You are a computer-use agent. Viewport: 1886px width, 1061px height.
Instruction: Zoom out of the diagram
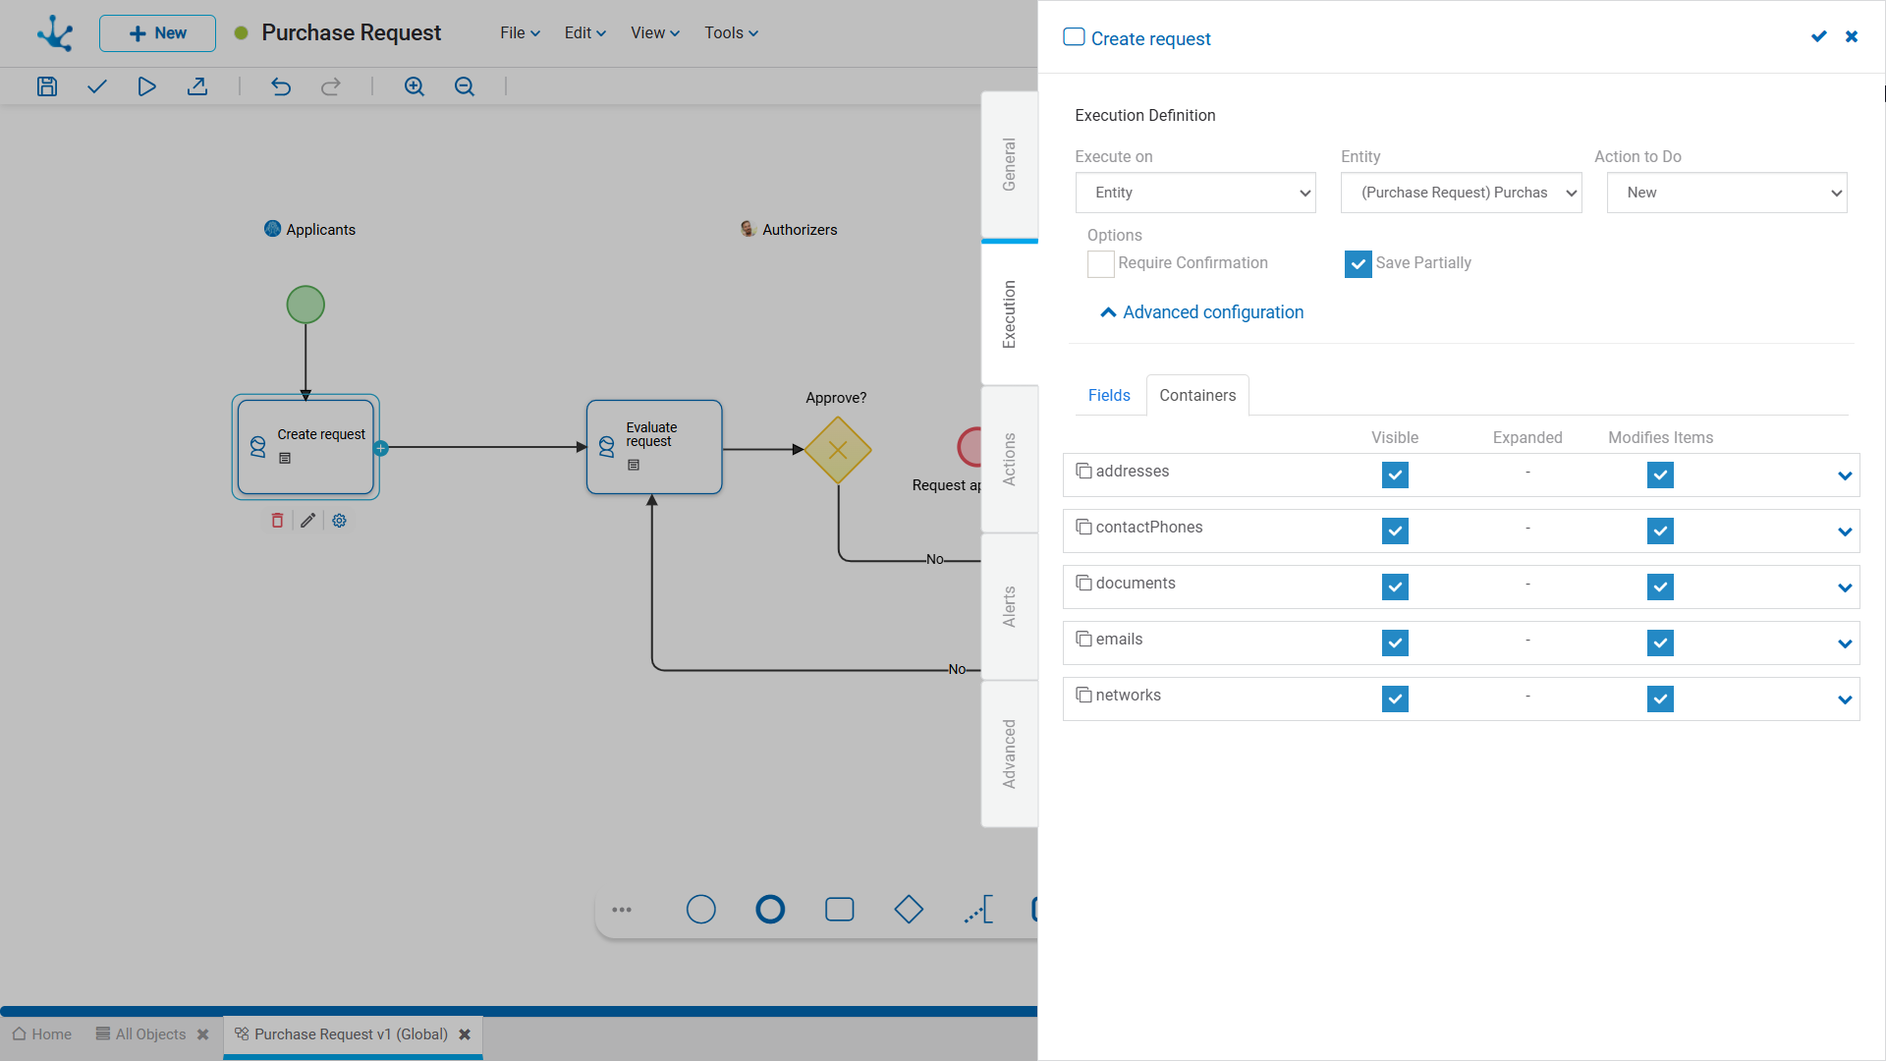pos(465,86)
